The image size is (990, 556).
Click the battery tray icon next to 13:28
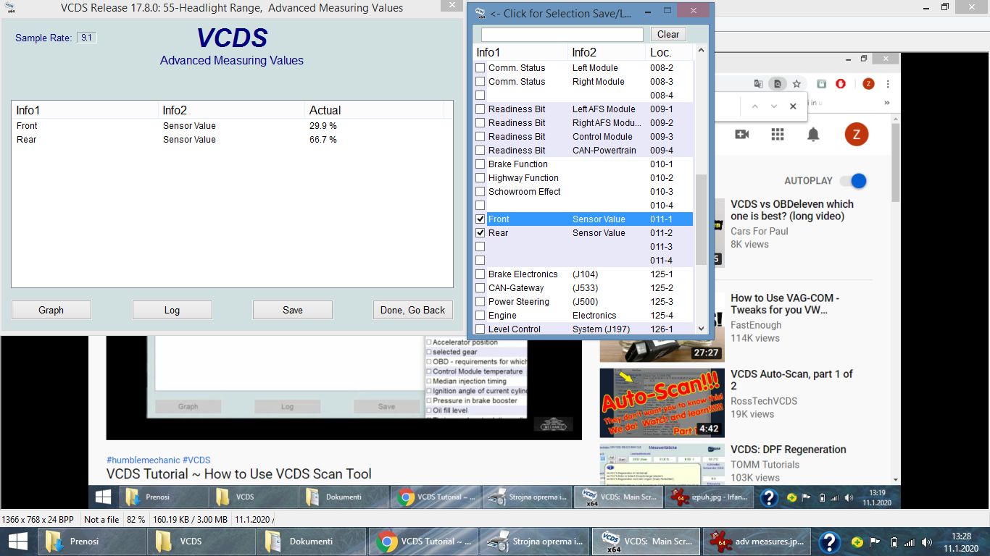(x=894, y=542)
